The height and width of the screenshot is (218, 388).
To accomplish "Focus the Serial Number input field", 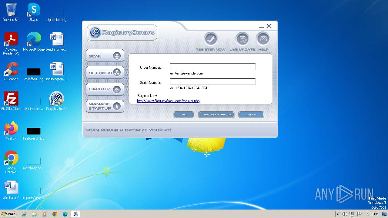I will click(x=212, y=81).
